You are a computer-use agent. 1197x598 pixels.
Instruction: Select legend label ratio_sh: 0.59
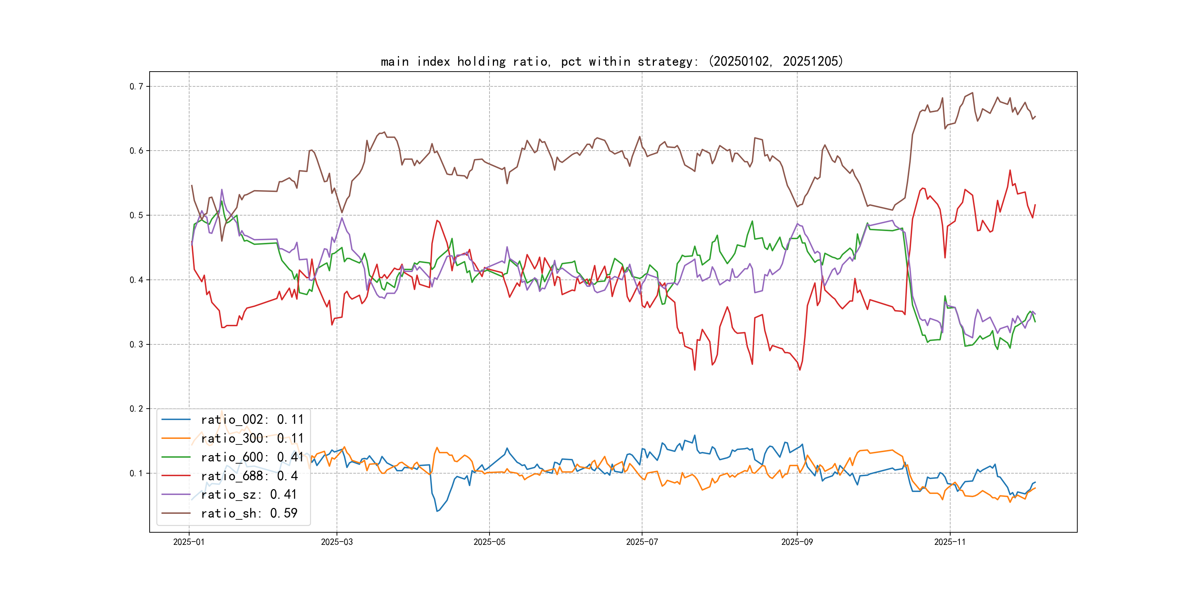click(x=249, y=513)
